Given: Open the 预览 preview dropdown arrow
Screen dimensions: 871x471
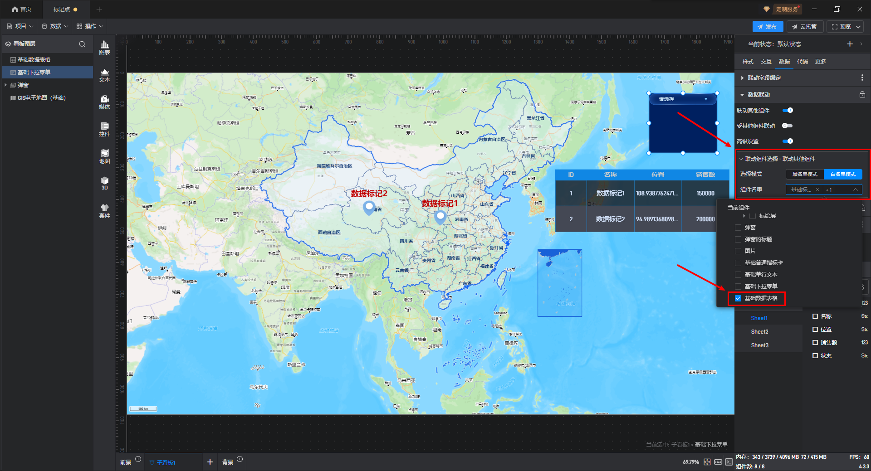Looking at the screenshot, I should 858,27.
